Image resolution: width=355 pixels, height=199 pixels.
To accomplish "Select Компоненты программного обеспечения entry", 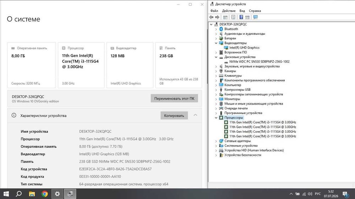I will click(255, 80).
